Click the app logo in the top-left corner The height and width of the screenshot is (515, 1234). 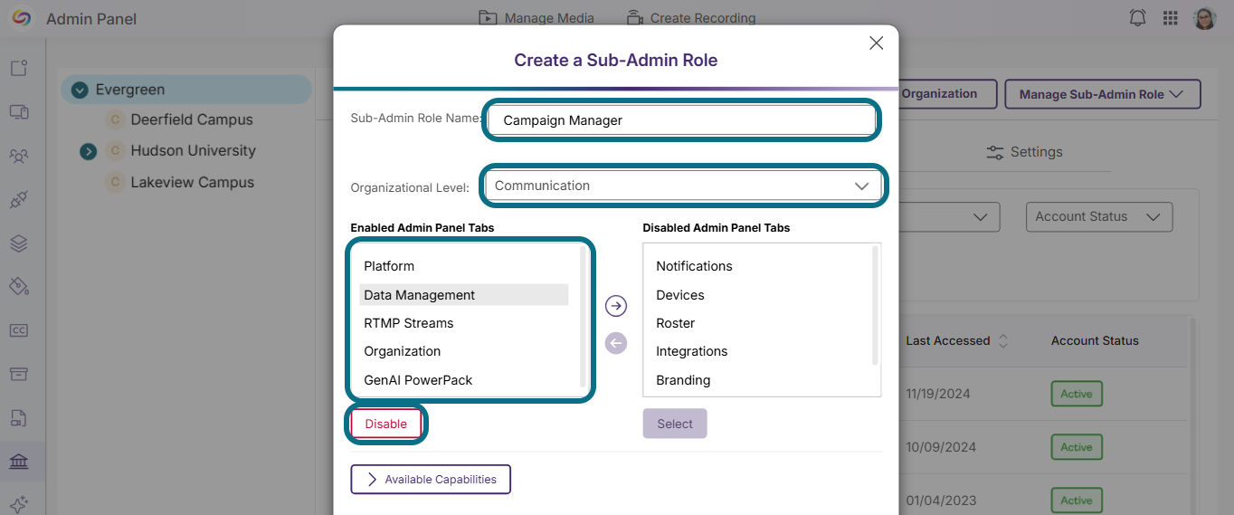tap(22, 18)
